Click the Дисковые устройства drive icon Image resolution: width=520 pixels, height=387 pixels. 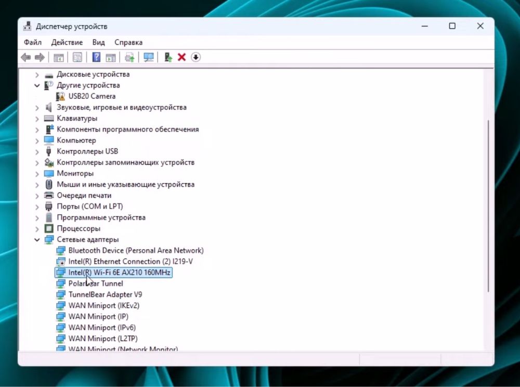click(x=49, y=75)
